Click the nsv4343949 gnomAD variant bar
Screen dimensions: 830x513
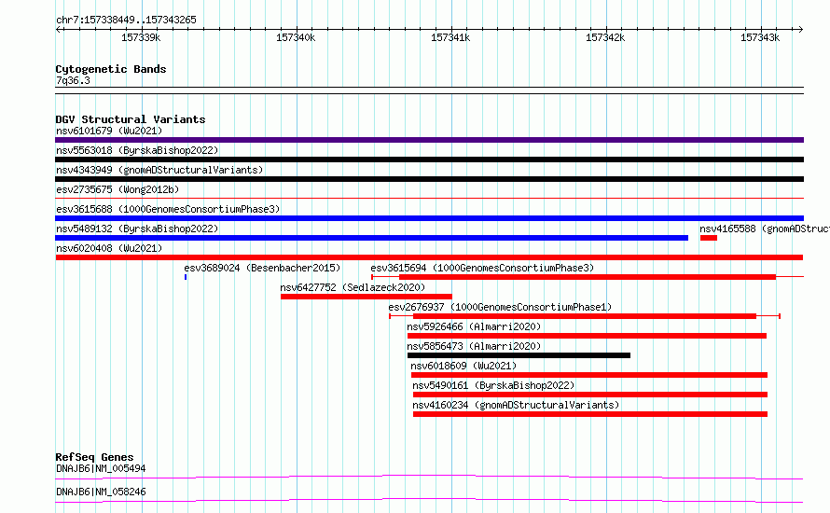(x=429, y=179)
